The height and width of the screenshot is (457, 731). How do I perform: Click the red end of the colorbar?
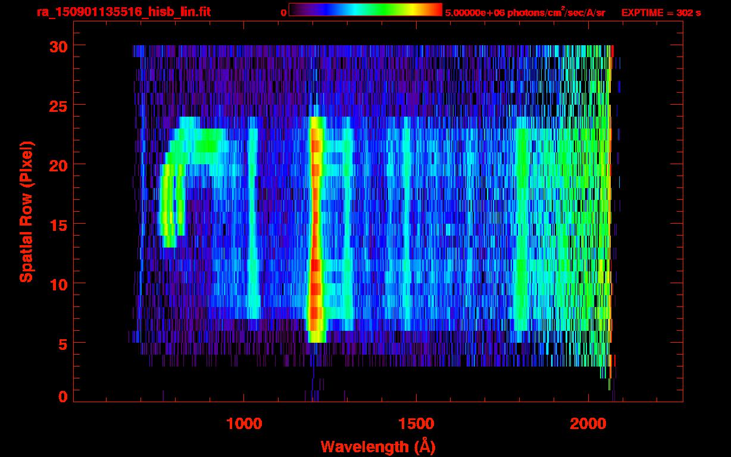435,10
